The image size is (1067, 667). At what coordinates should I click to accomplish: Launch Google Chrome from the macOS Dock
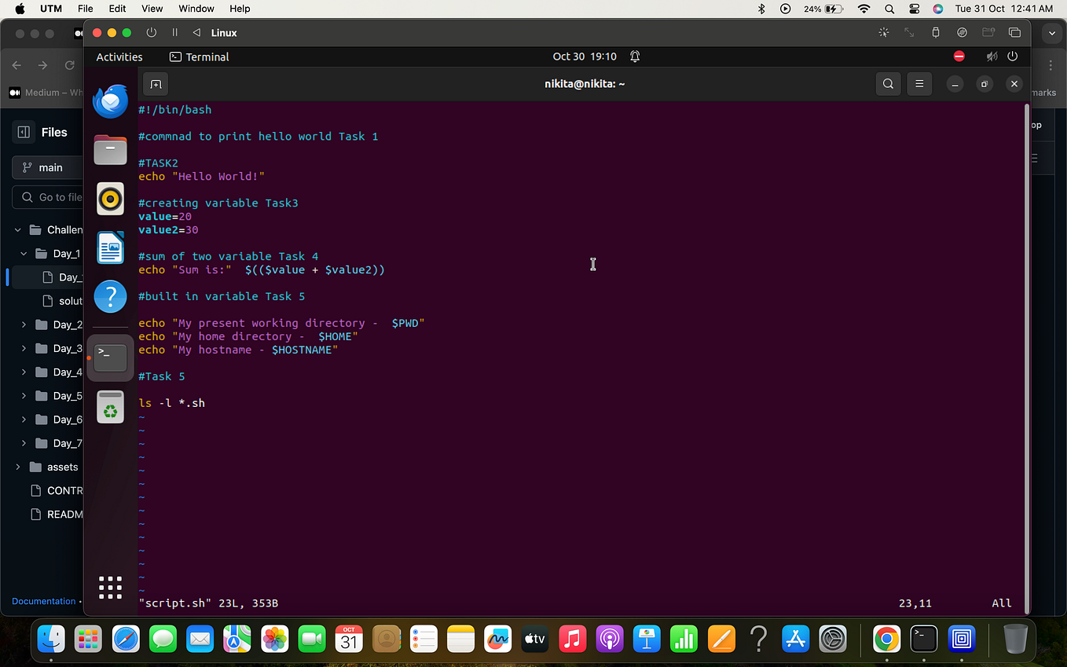[886, 640]
